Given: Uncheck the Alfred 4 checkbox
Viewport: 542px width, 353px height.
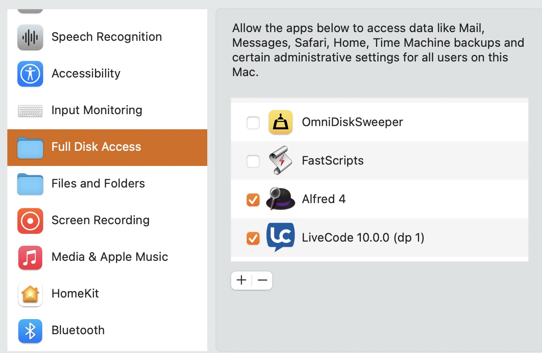Looking at the screenshot, I should coord(253,199).
